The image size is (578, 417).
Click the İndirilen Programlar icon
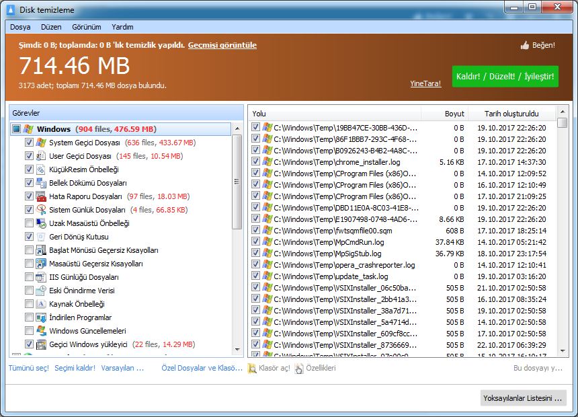pyautogui.click(x=41, y=317)
